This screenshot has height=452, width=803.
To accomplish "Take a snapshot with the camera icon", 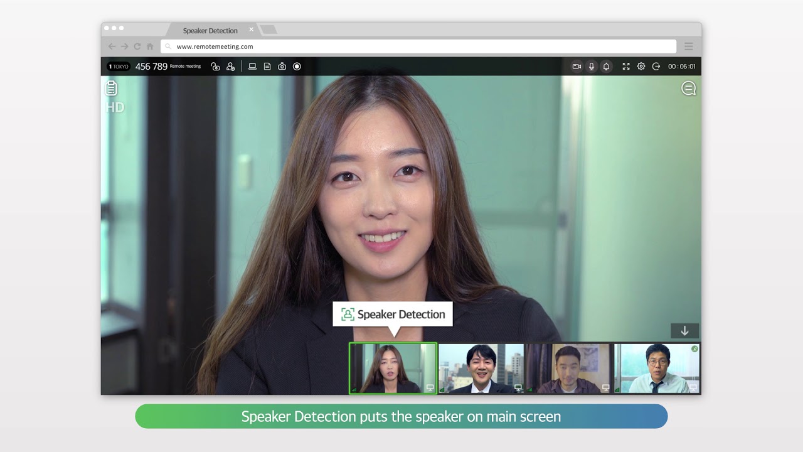I will [x=282, y=67].
